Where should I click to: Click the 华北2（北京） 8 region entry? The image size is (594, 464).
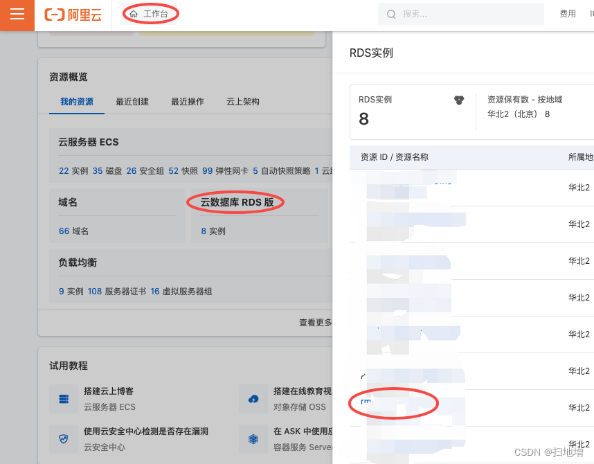(519, 114)
